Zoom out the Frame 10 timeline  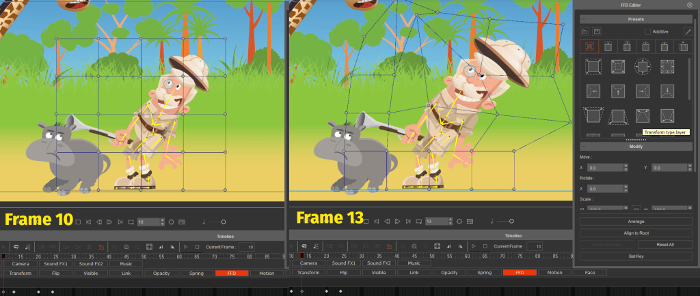pos(126,247)
